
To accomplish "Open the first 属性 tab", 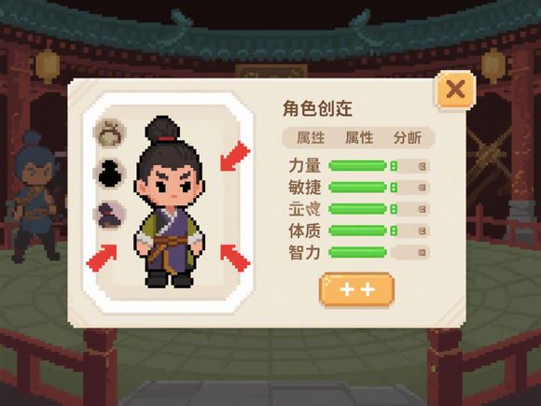I will click(311, 138).
